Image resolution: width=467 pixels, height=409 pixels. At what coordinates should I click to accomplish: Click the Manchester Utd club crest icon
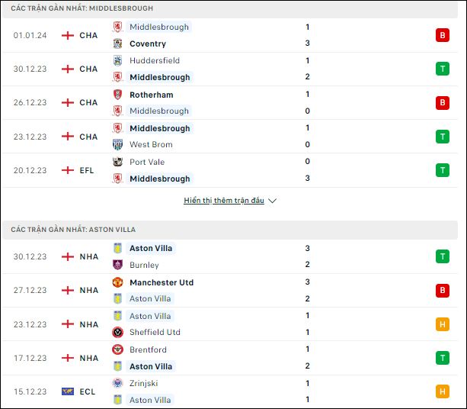117,282
